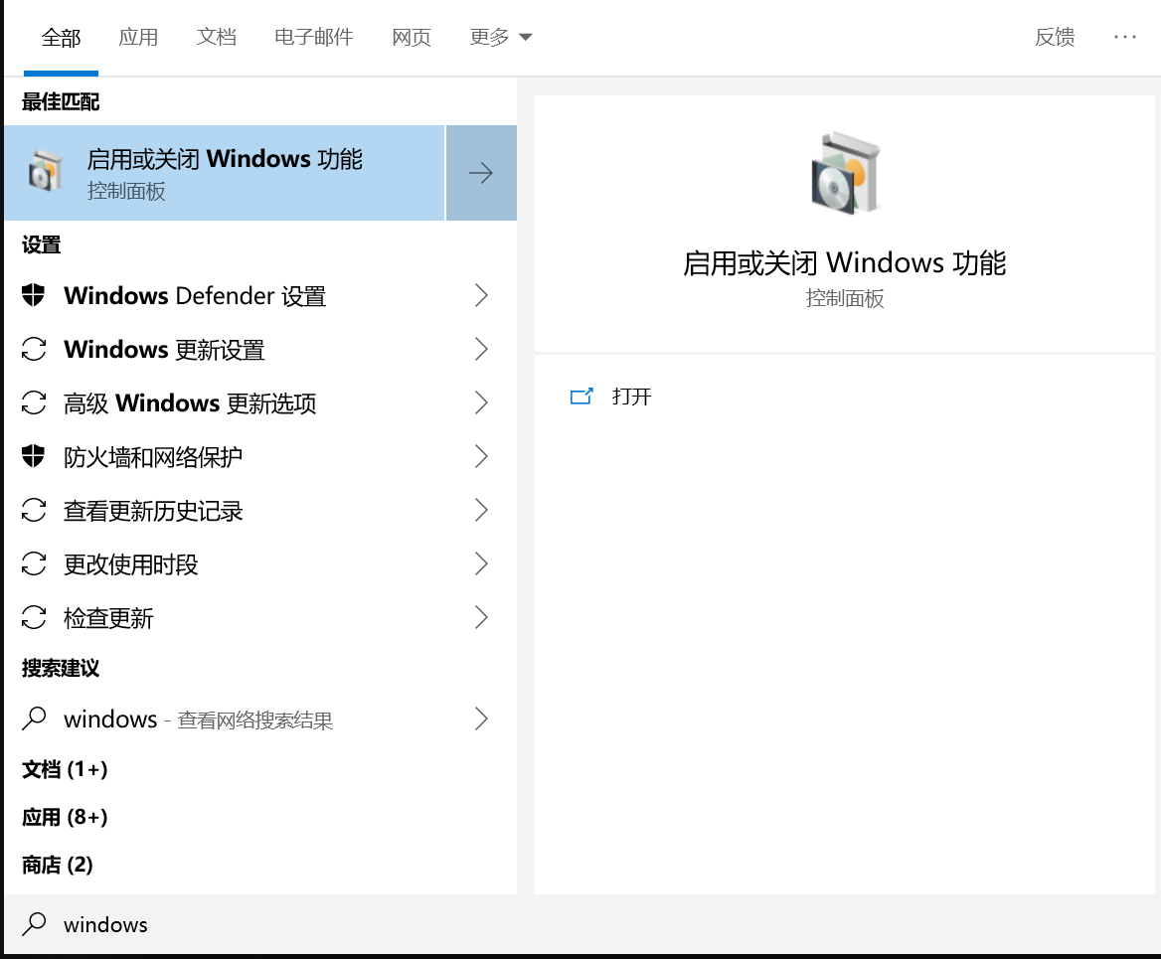Open 防火墙和网络保护 result
Viewport: 1161px width, 959px height.
(x=259, y=456)
